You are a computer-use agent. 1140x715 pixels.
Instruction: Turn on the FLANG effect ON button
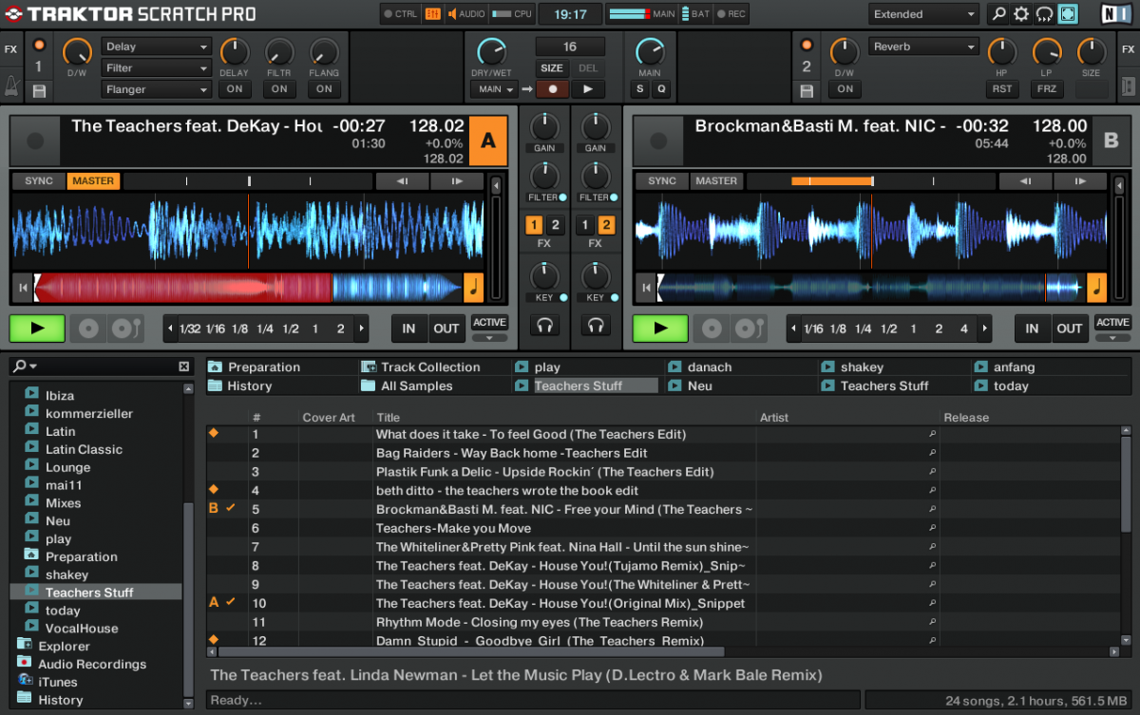325,89
